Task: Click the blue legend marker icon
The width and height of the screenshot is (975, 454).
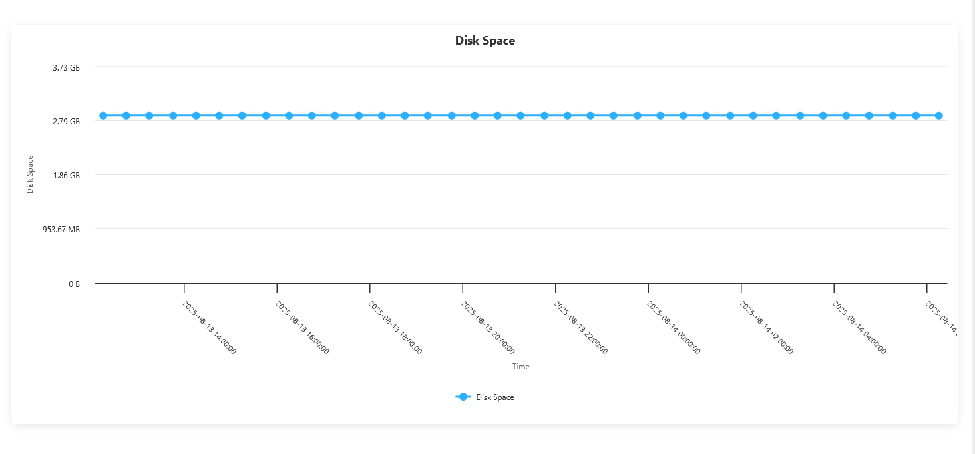Action: point(463,397)
